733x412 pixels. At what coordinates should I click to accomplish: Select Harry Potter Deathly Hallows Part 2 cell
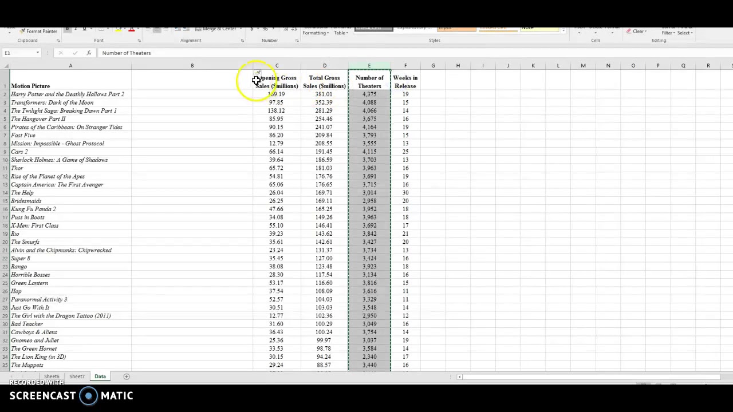point(70,94)
